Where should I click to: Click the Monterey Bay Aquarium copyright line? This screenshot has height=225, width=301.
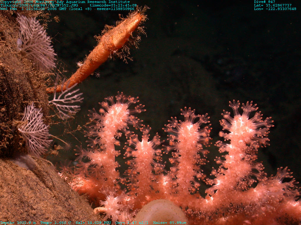pos(65,2)
